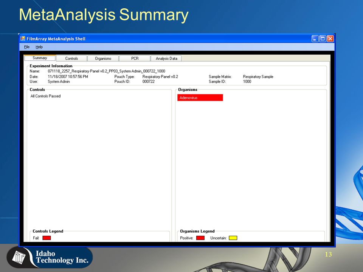
Task: Switch to the Summary tab
Action: pos(40,58)
